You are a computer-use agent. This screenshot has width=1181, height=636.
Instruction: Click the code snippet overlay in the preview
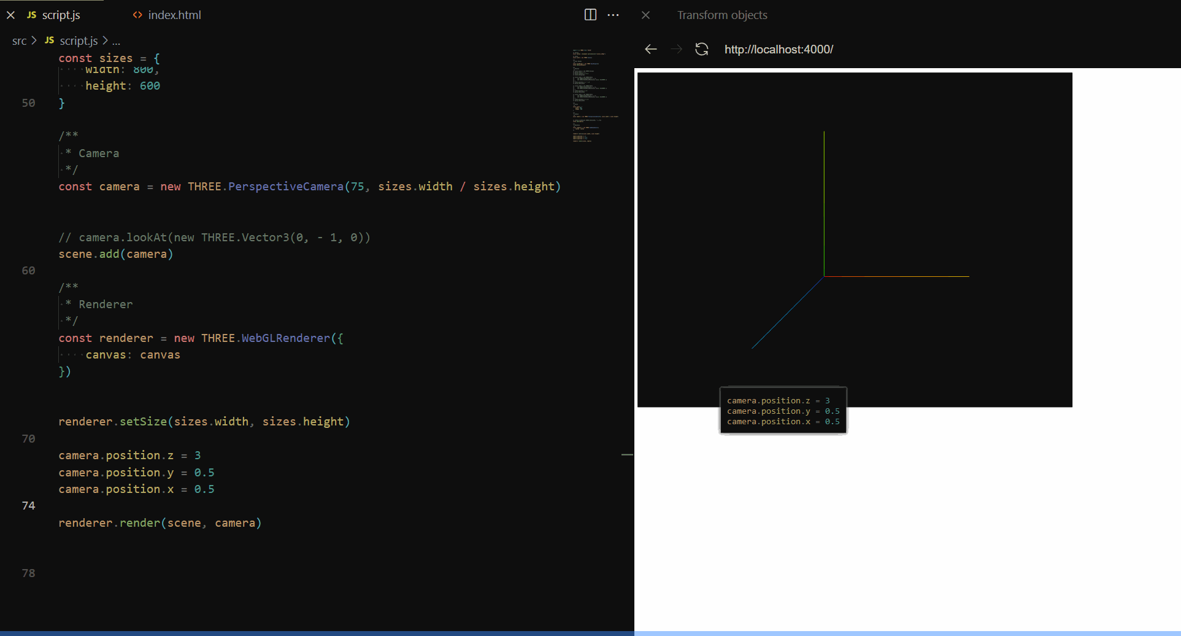click(x=783, y=411)
